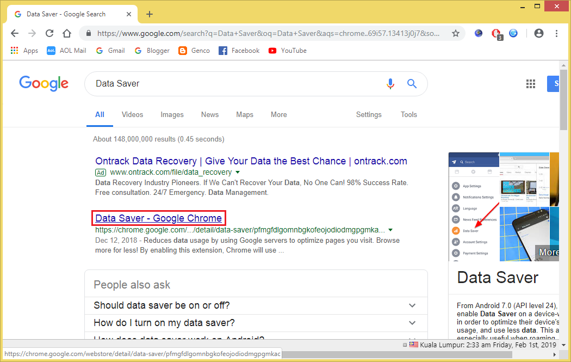Open the "Data Saver - Google Chrome" result

158,218
